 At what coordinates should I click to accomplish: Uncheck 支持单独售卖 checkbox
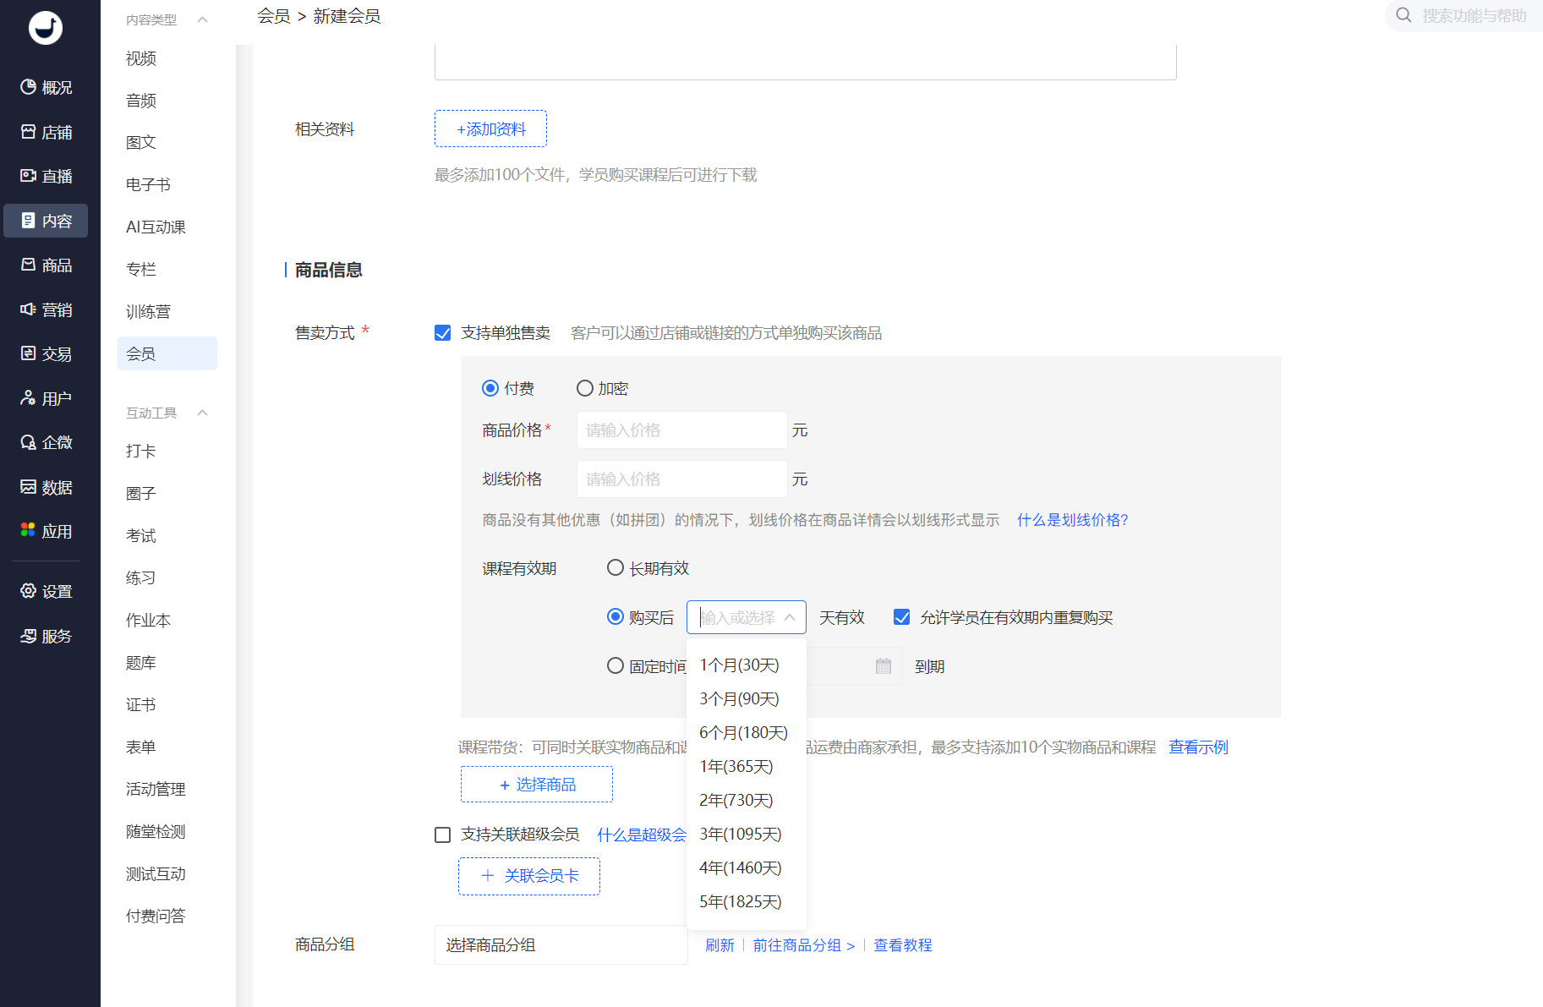(442, 333)
